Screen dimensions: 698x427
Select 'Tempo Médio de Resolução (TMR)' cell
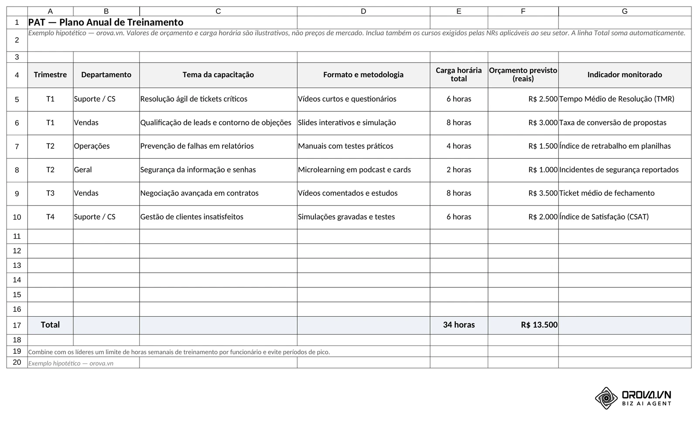(625, 99)
